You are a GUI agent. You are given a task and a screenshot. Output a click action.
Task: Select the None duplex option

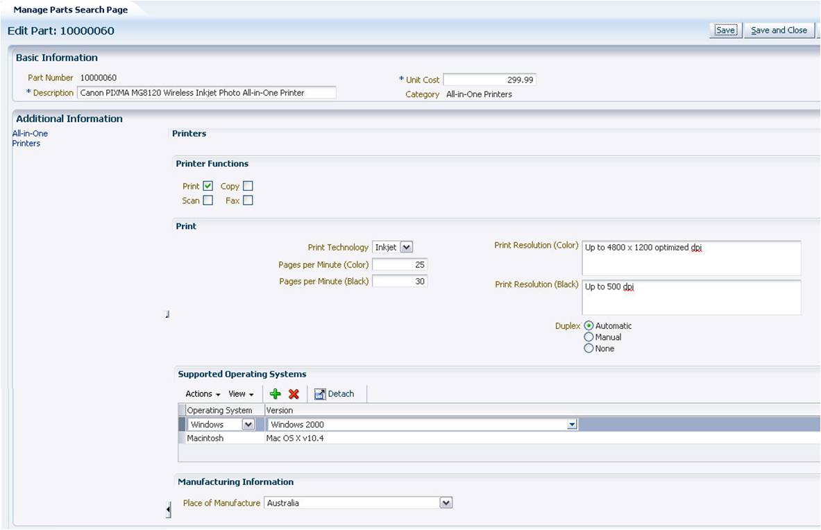click(x=589, y=348)
